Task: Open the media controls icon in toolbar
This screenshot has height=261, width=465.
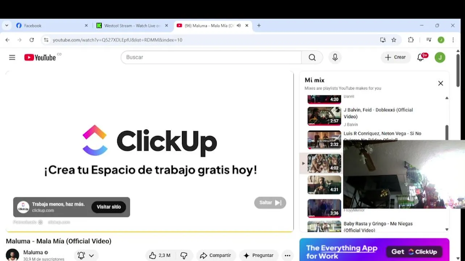Action: pos(429,40)
